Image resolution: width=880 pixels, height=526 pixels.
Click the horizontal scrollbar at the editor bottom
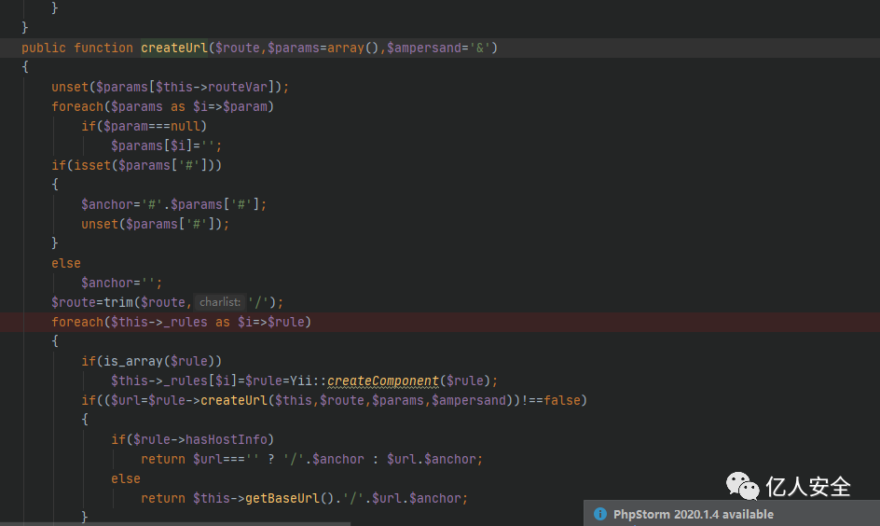175,524
